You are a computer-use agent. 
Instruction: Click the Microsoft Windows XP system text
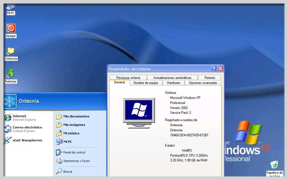point(185,98)
